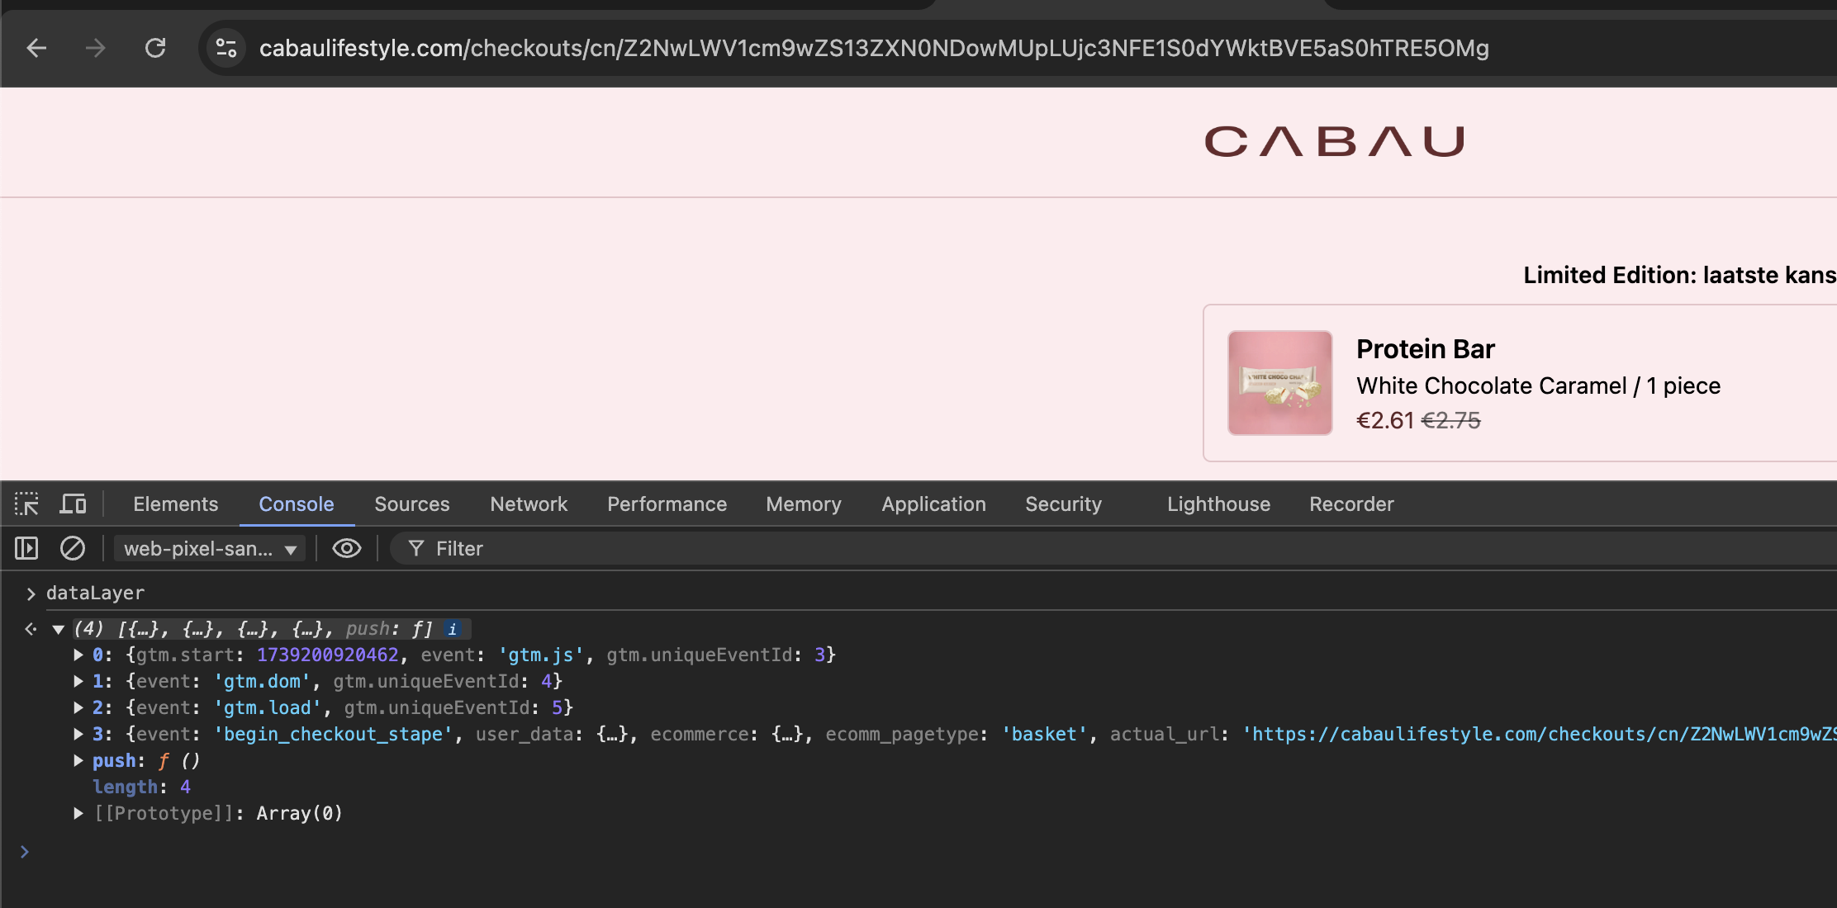The image size is (1837, 908).
Task: Click the actual_url link value
Action: click(x=1540, y=735)
